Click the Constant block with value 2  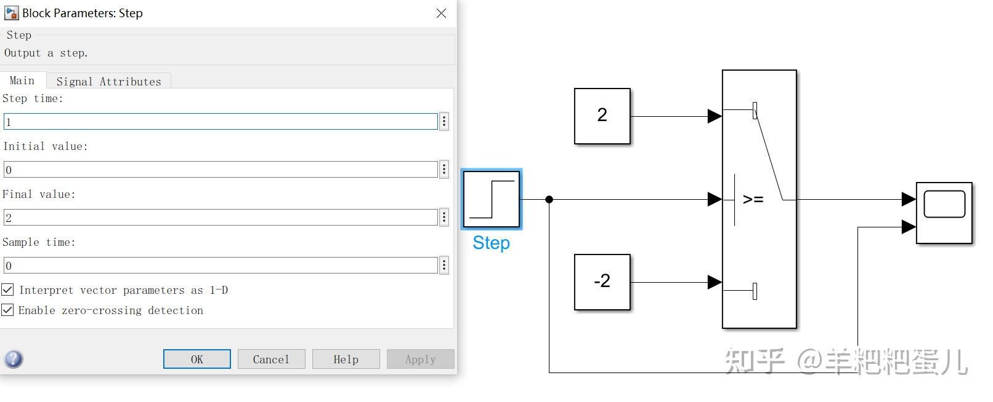[x=602, y=116]
